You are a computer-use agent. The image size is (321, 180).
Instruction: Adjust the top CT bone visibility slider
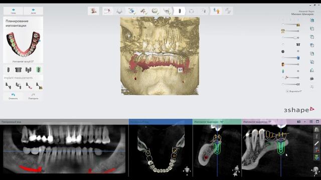coord(291,24)
